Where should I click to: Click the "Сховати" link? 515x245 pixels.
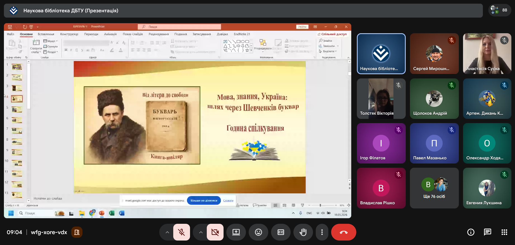pyautogui.click(x=228, y=200)
